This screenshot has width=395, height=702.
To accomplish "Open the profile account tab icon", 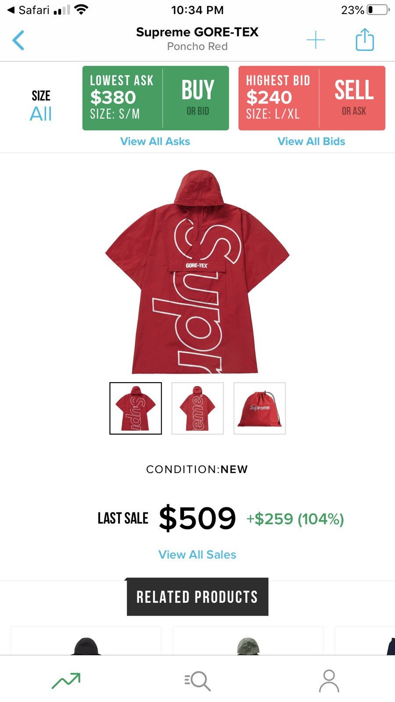I will [329, 681].
